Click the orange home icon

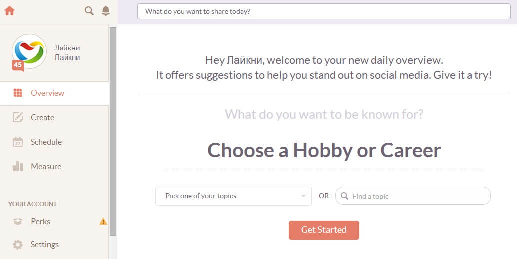[x=9, y=10]
